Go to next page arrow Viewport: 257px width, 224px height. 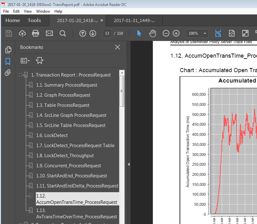point(93,33)
